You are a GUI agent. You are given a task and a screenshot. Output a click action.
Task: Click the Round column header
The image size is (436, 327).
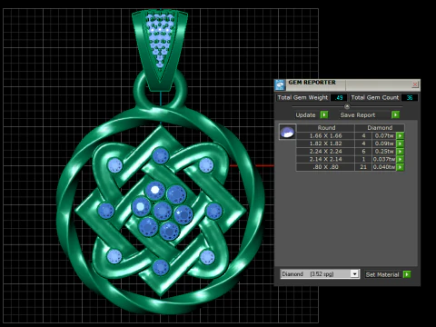coord(326,128)
